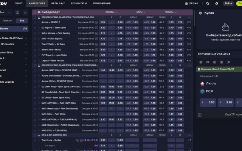Click the favorites star filter in sidebar

25,12
